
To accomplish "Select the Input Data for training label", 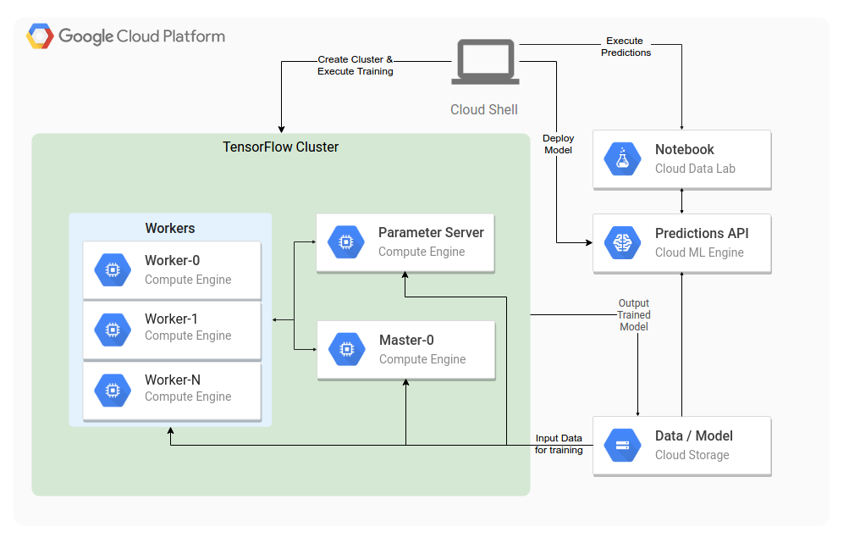I will 559,444.
